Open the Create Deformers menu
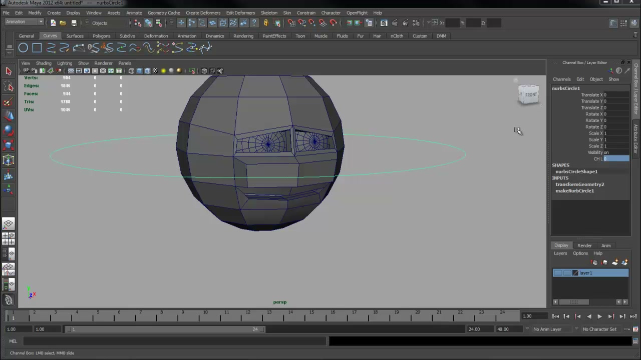This screenshot has width=641, height=360. [x=203, y=13]
